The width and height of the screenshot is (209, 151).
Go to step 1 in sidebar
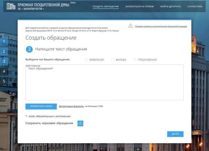tap(4, 41)
